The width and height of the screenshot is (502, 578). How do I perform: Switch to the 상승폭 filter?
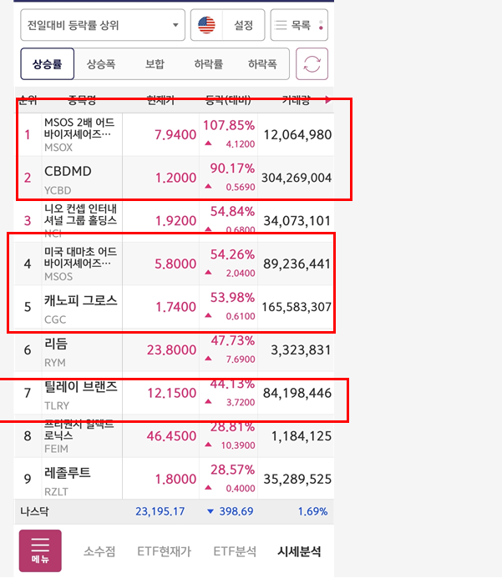(101, 64)
